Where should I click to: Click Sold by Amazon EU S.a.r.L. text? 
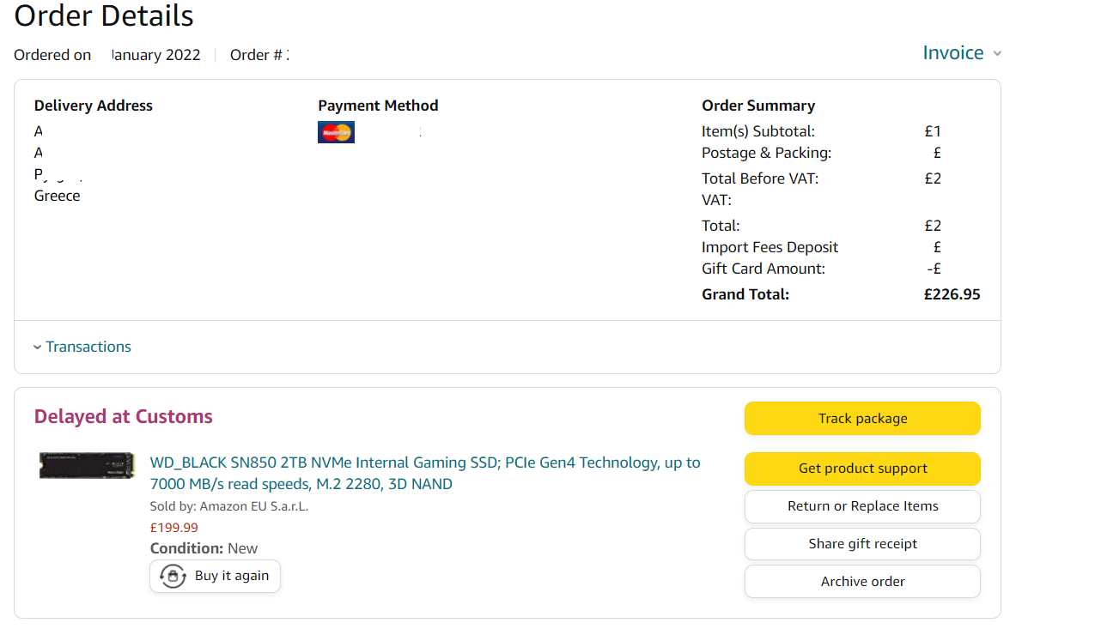coord(229,506)
